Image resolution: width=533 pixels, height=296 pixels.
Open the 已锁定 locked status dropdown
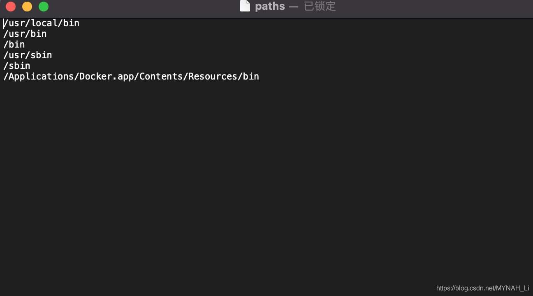(x=320, y=6)
